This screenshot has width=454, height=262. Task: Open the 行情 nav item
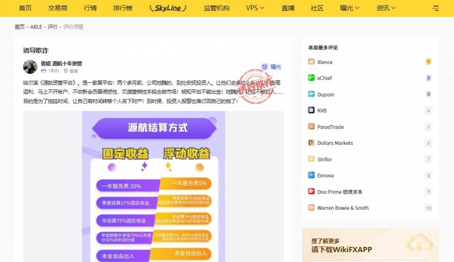[90, 8]
